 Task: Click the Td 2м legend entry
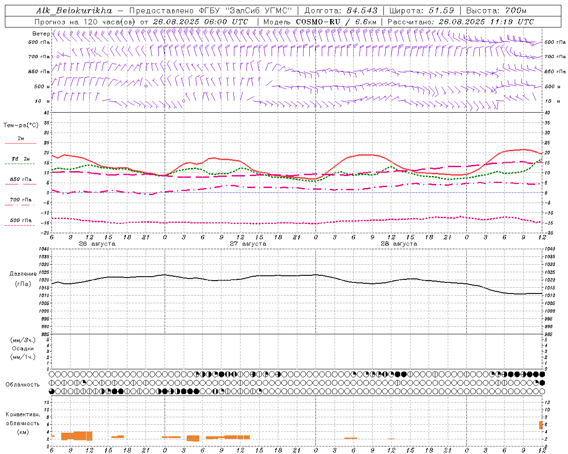[x=21, y=159]
